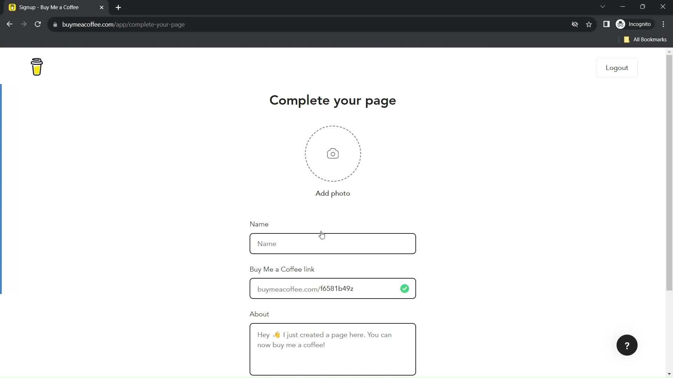673x378 pixels.
Task: Click the green checkmark in link field
Action: tap(405, 289)
